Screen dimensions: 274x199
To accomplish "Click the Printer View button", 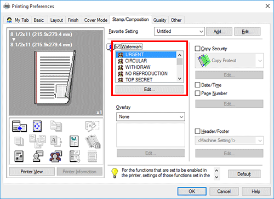I will pyautogui.click(x=32, y=172).
